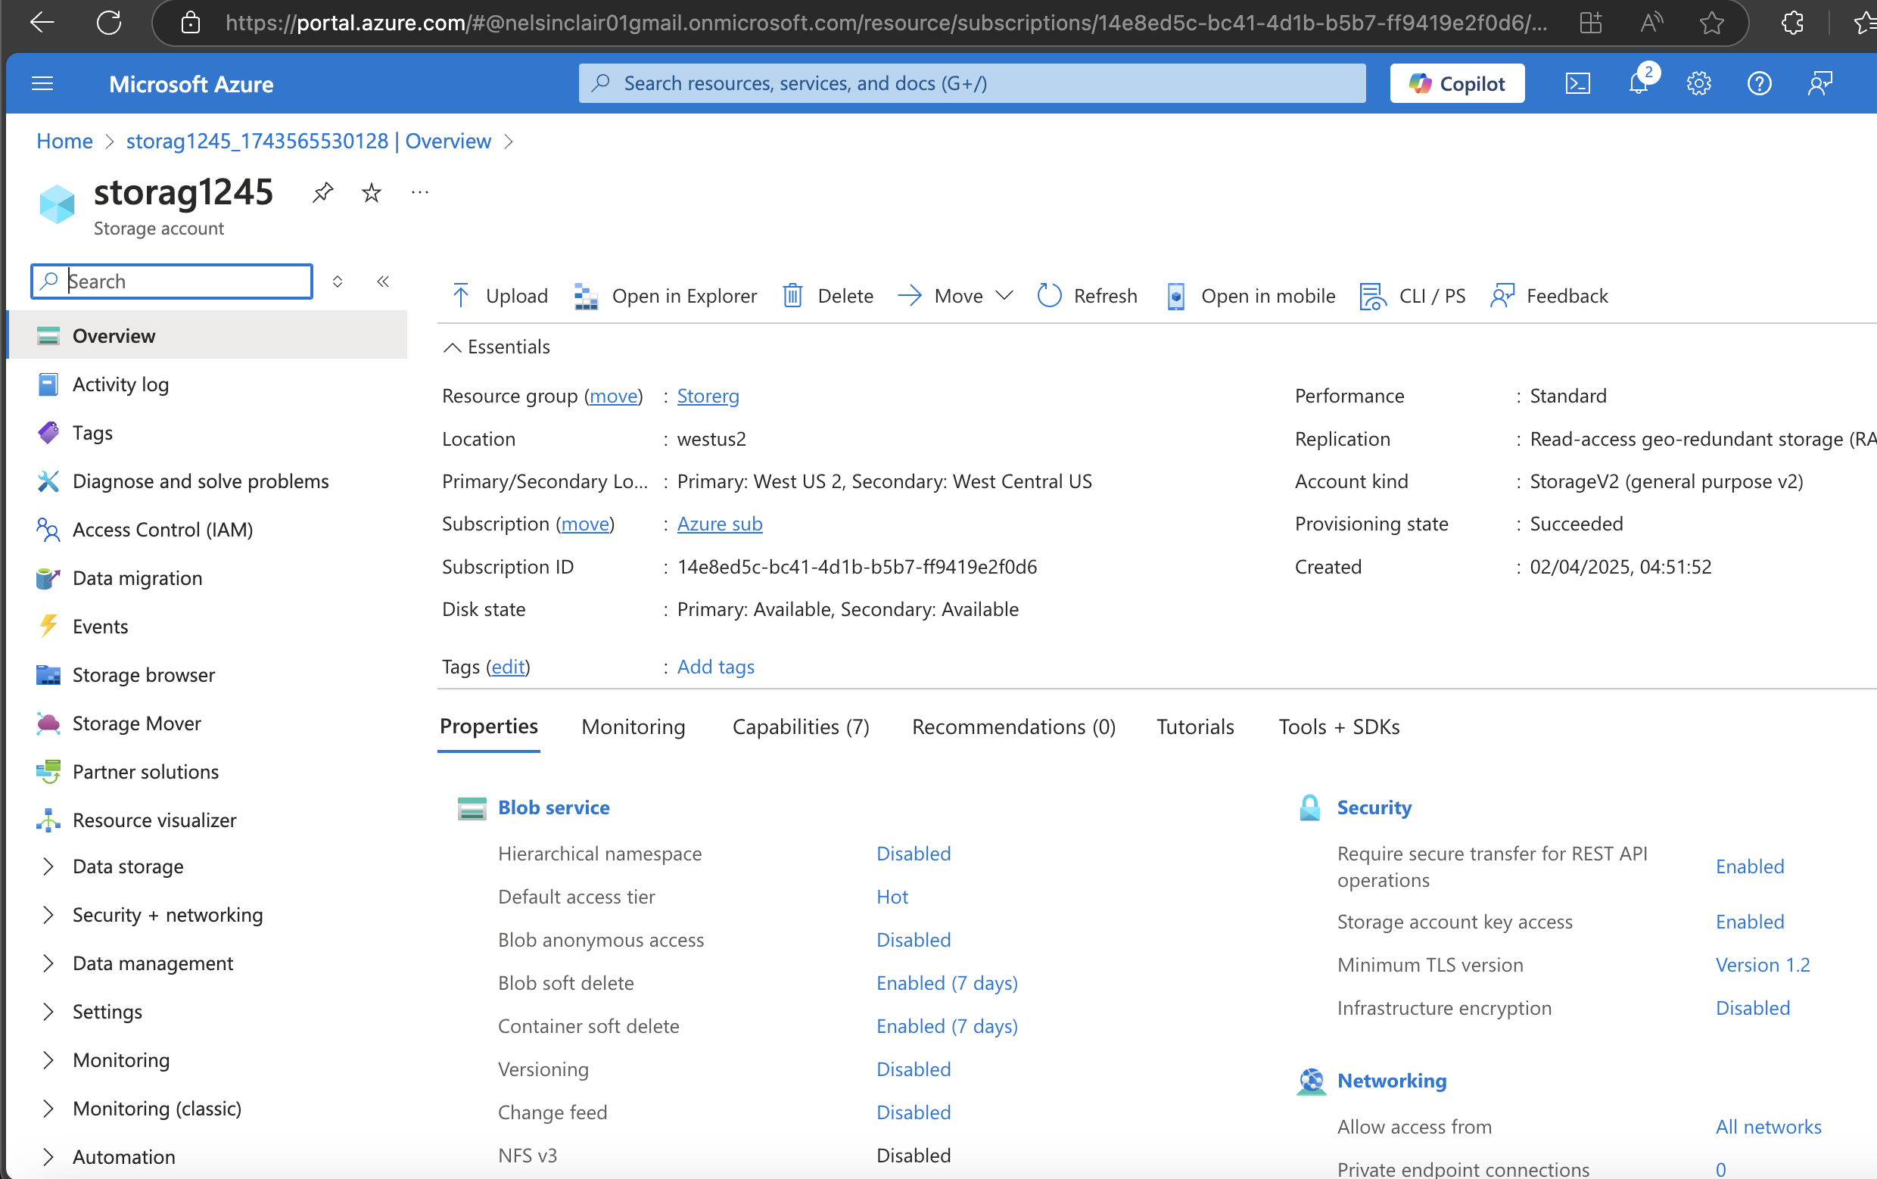The width and height of the screenshot is (1877, 1179).
Task: Open Partner solutions
Action: [146, 771]
